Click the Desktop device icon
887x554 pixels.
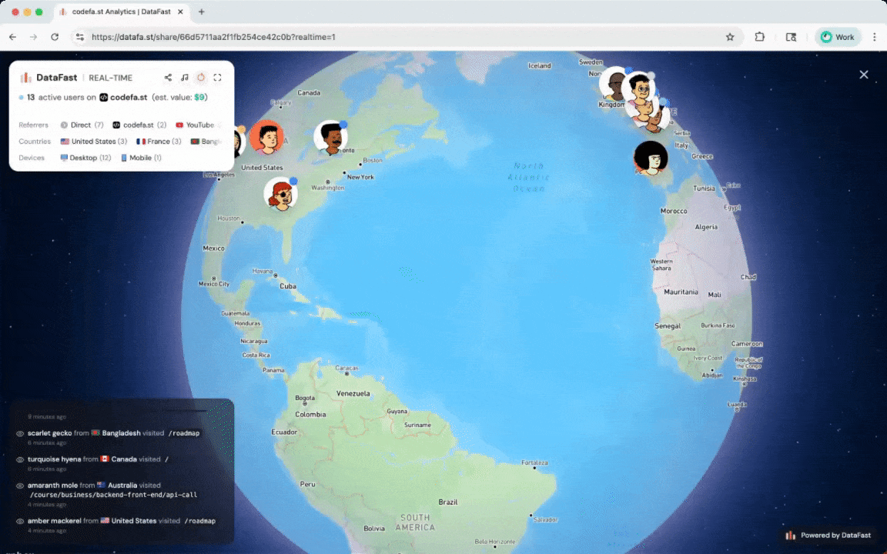coord(64,158)
